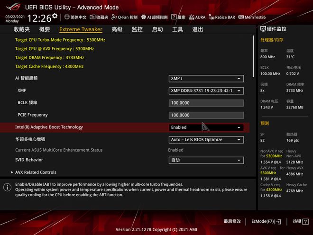Open the SVID Behavior dropdown
Image resolution: width=313 pixels, height=235 pixels.
206,160
